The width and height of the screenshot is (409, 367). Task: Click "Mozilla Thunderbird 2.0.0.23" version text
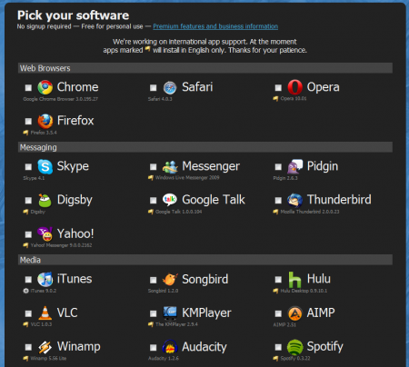310,212
